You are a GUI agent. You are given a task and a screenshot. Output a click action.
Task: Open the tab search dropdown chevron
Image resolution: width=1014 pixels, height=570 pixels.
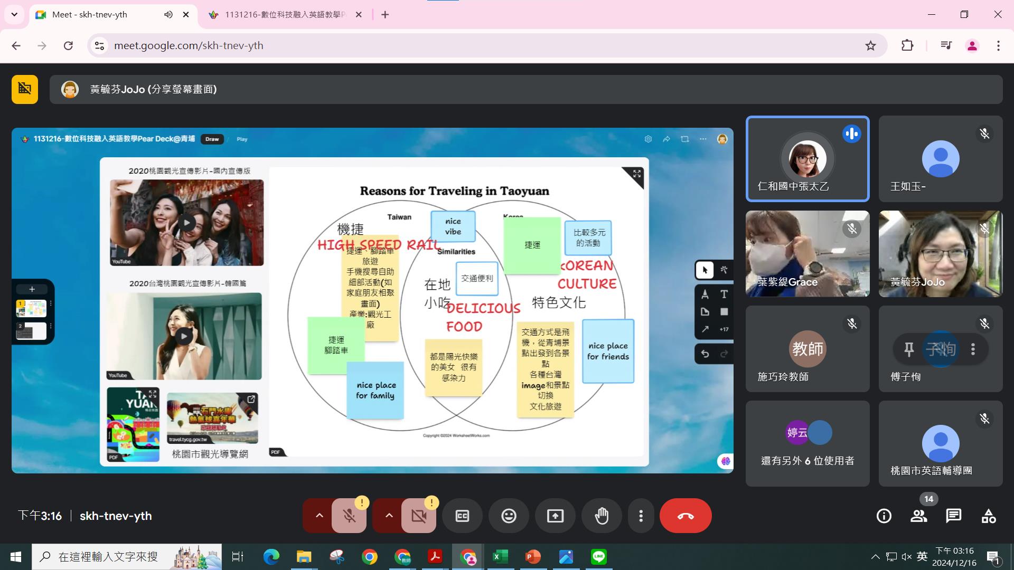click(14, 14)
